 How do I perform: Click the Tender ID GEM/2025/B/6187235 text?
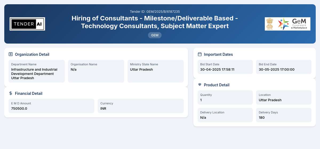pos(155,12)
